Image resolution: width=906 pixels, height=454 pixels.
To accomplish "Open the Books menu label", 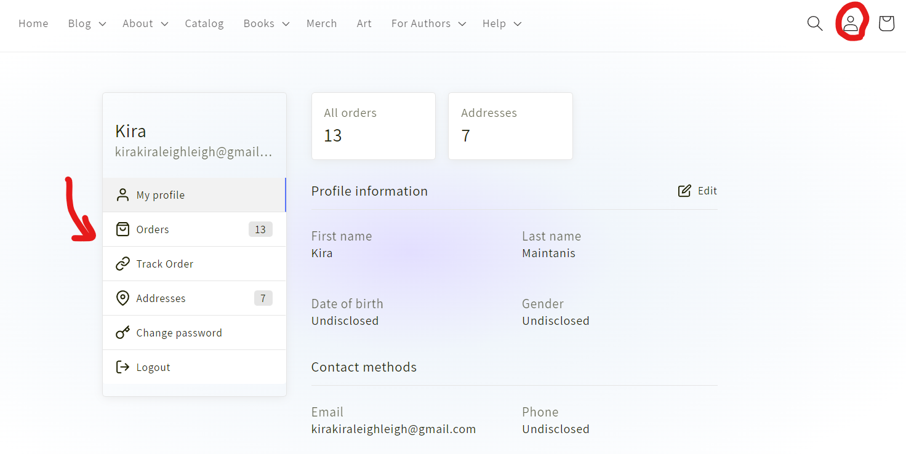I will click(259, 23).
